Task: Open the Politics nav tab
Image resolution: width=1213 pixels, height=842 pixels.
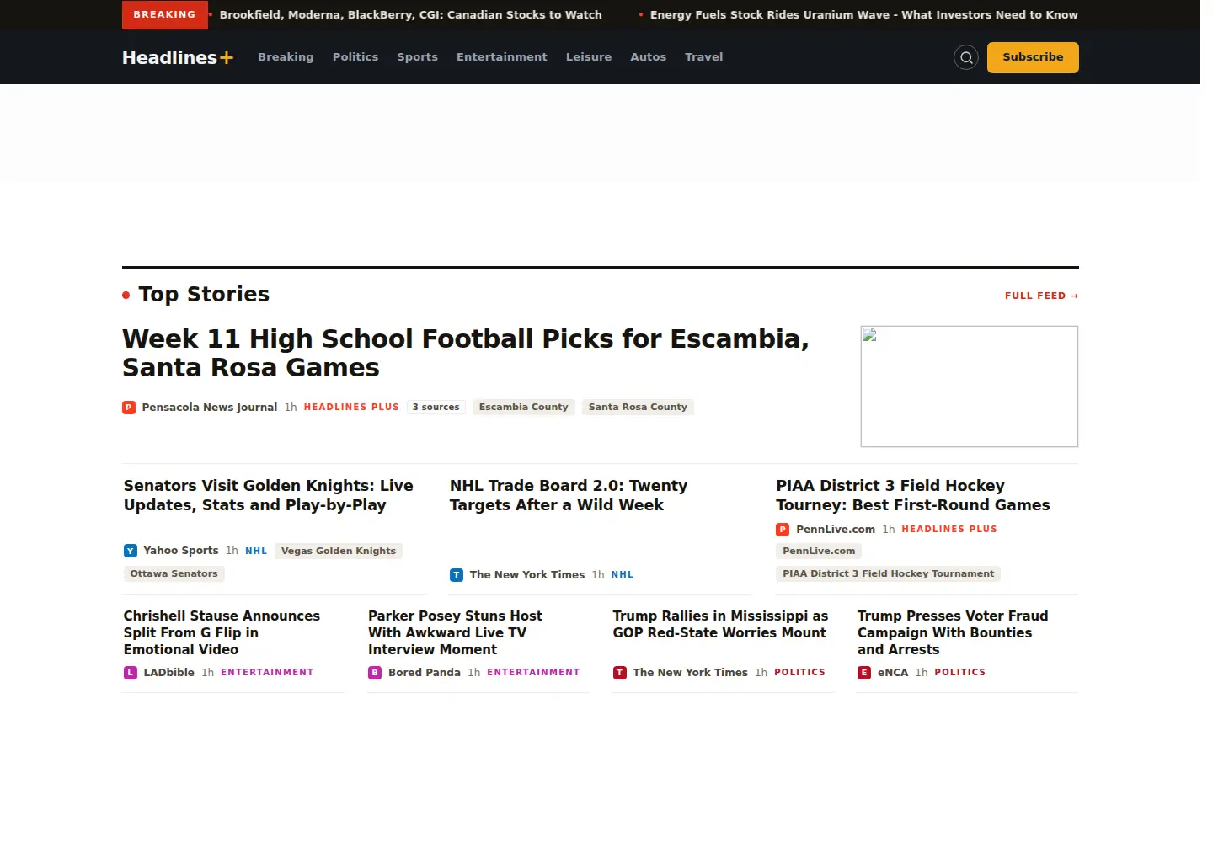Action: coord(355,57)
